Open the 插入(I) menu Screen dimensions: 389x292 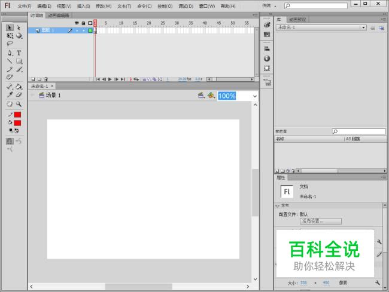coord(83,6)
